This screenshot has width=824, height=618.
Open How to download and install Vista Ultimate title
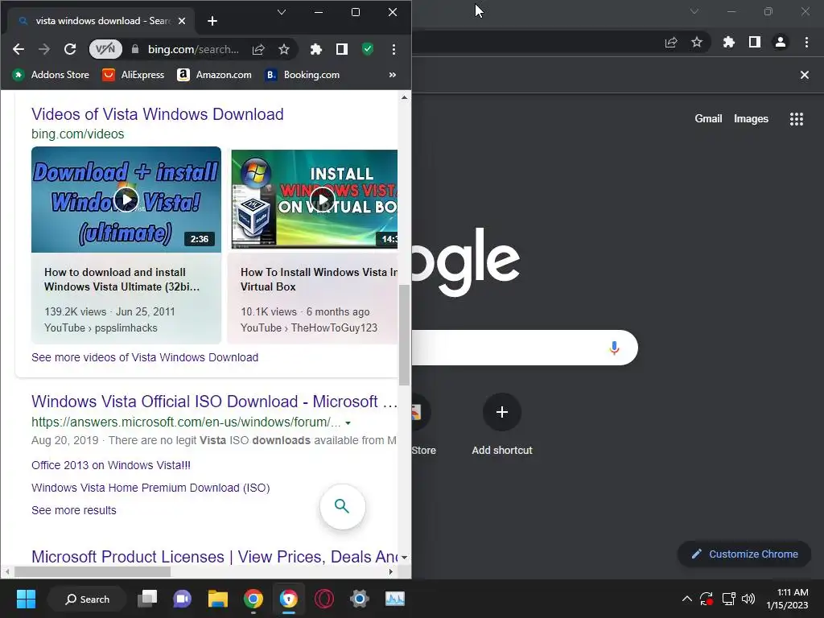(x=122, y=279)
